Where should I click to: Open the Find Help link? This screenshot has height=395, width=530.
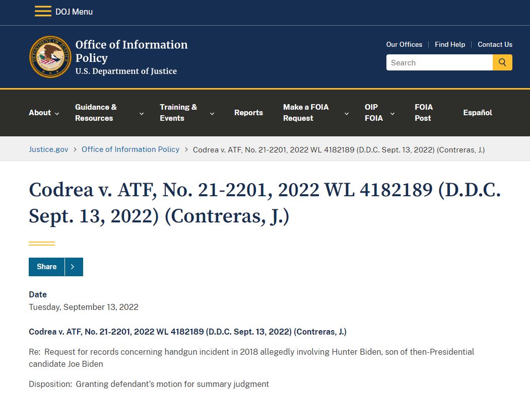[450, 45]
